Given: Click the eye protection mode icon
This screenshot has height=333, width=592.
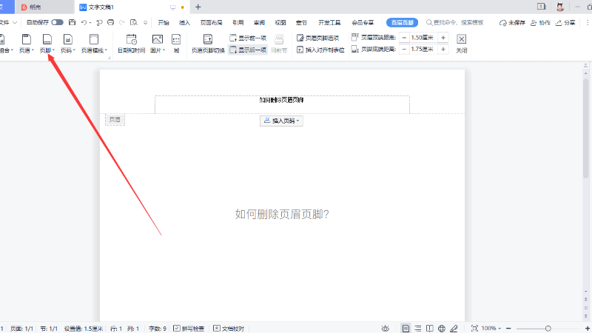Looking at the screenshot, I should click(x=386, y=328).
